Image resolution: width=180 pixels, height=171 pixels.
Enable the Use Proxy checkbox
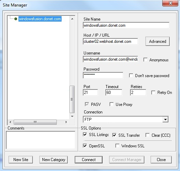(112, 104)
